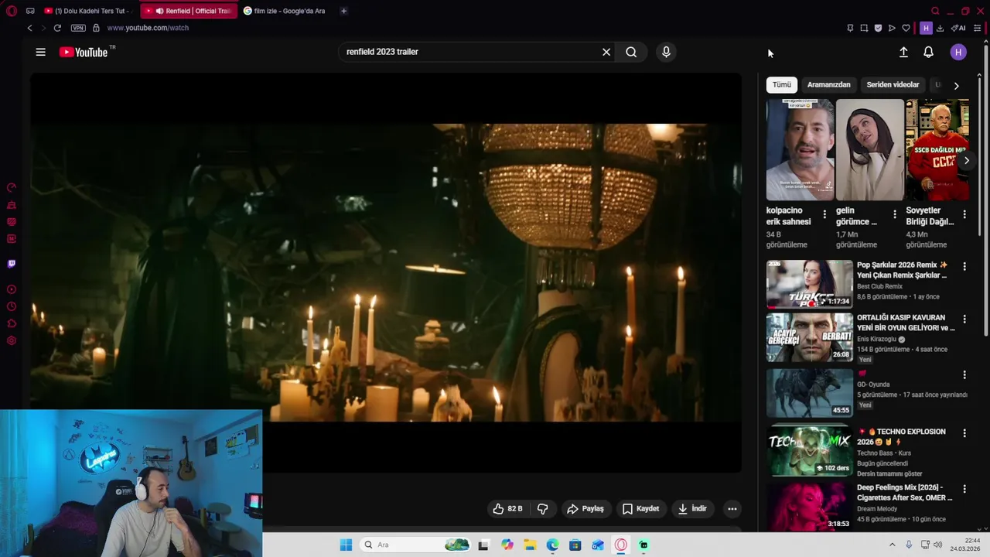Open the Twitch icon in Opera sidebar
This screenshot has width=990, height=557.
pyautogui.click(x=11, y=265)
